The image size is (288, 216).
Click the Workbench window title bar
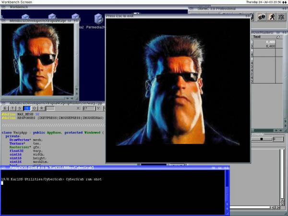(94, 7)
